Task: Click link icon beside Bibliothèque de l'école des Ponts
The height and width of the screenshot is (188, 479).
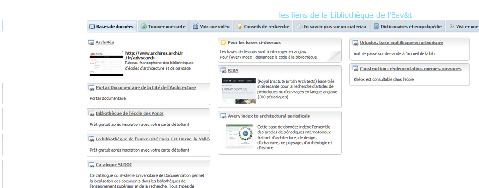Action: [x=91, y=114]
